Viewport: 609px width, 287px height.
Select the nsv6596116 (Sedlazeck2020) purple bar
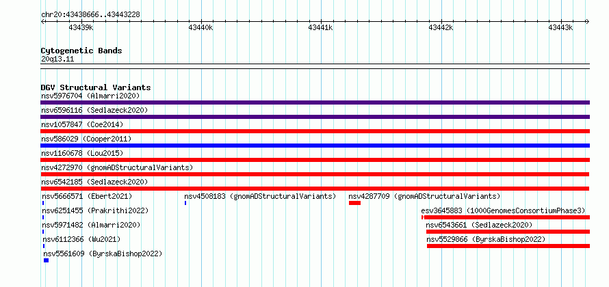click(315, 117)
